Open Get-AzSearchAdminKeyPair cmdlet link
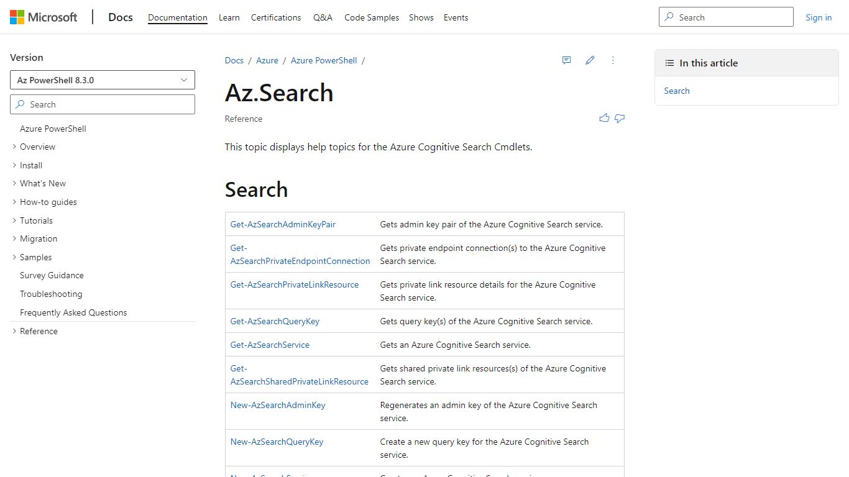849x477 pixels. click(283, 224)
